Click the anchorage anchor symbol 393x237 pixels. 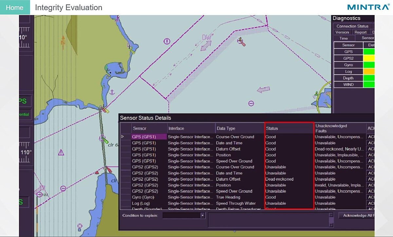[112, 92]
